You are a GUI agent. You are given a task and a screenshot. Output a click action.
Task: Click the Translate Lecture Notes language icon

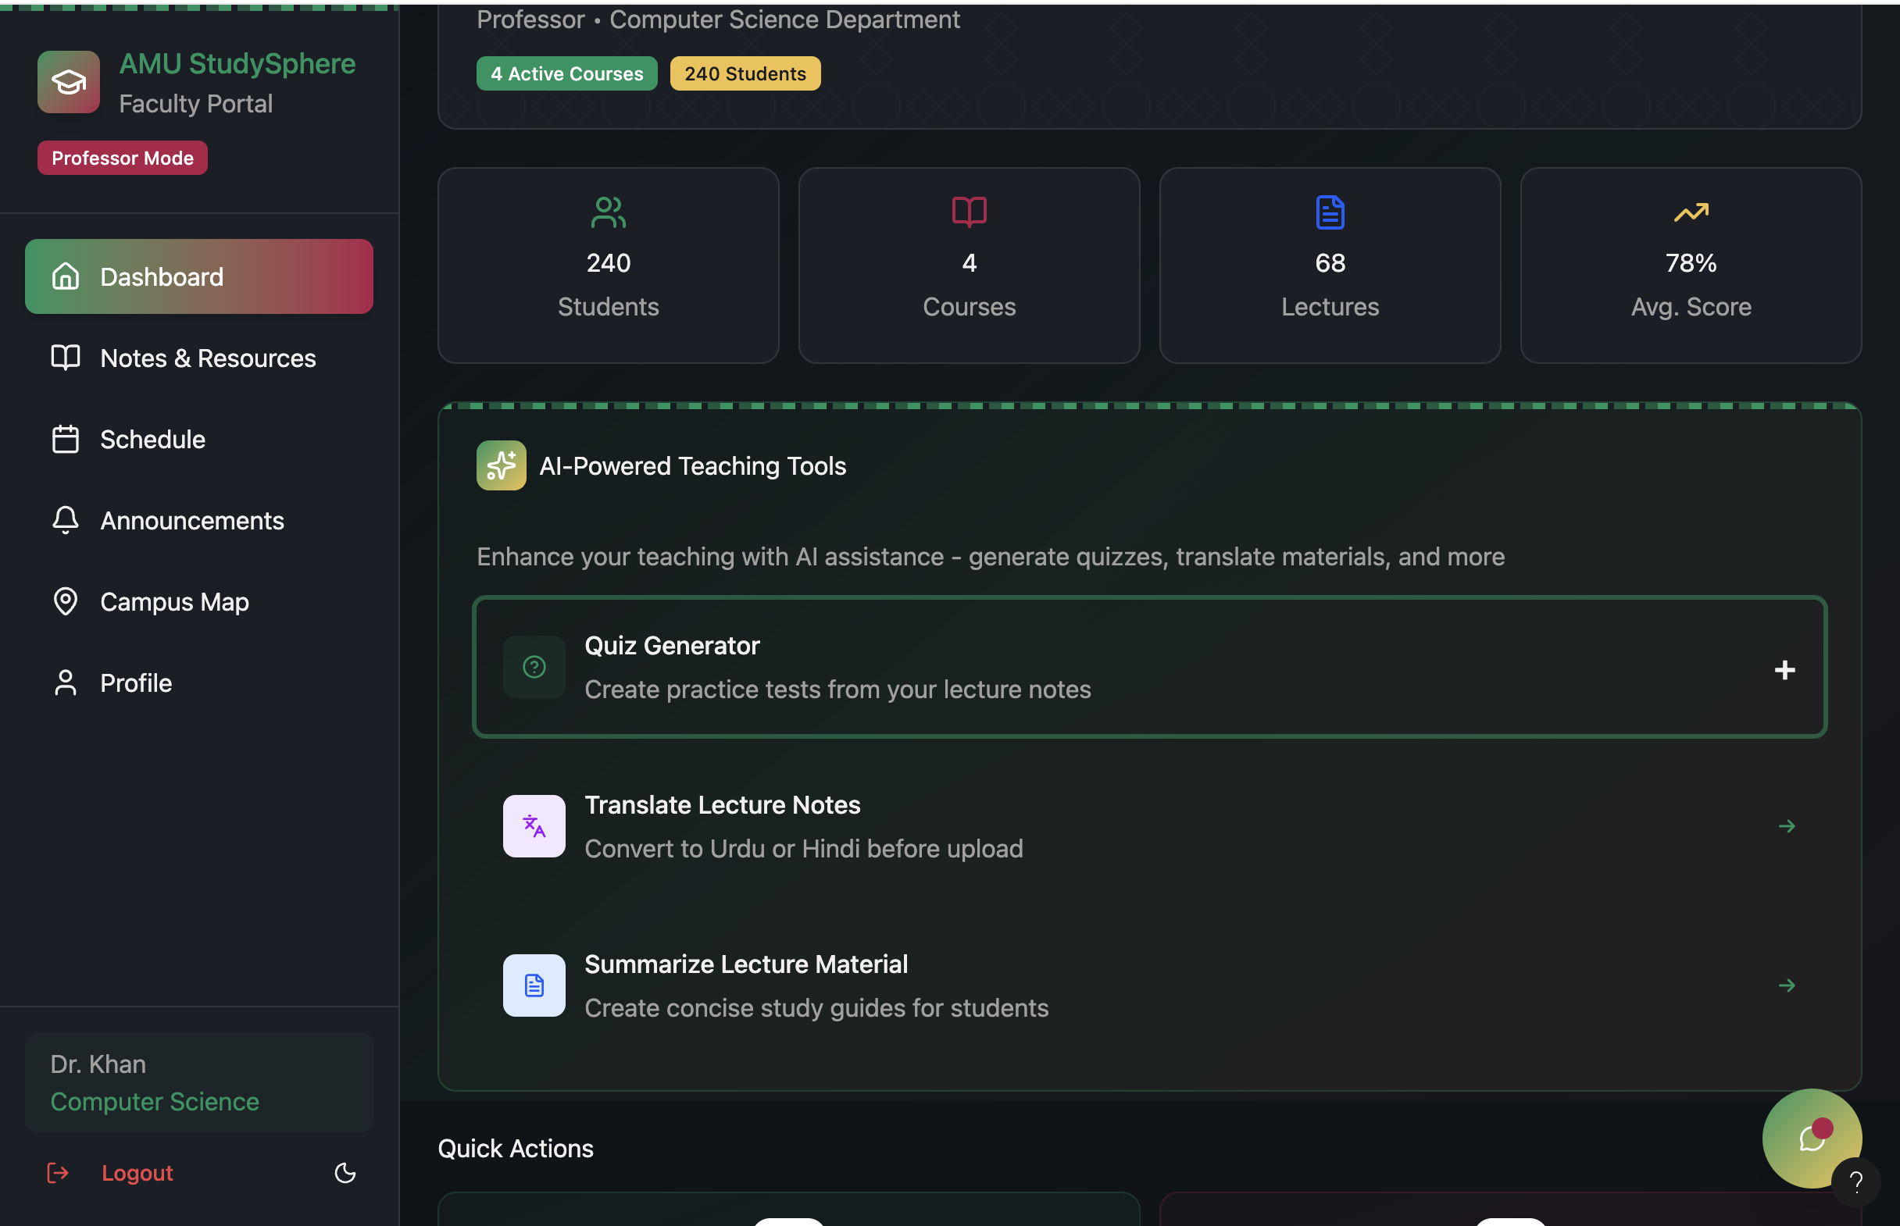click(534, 826)
